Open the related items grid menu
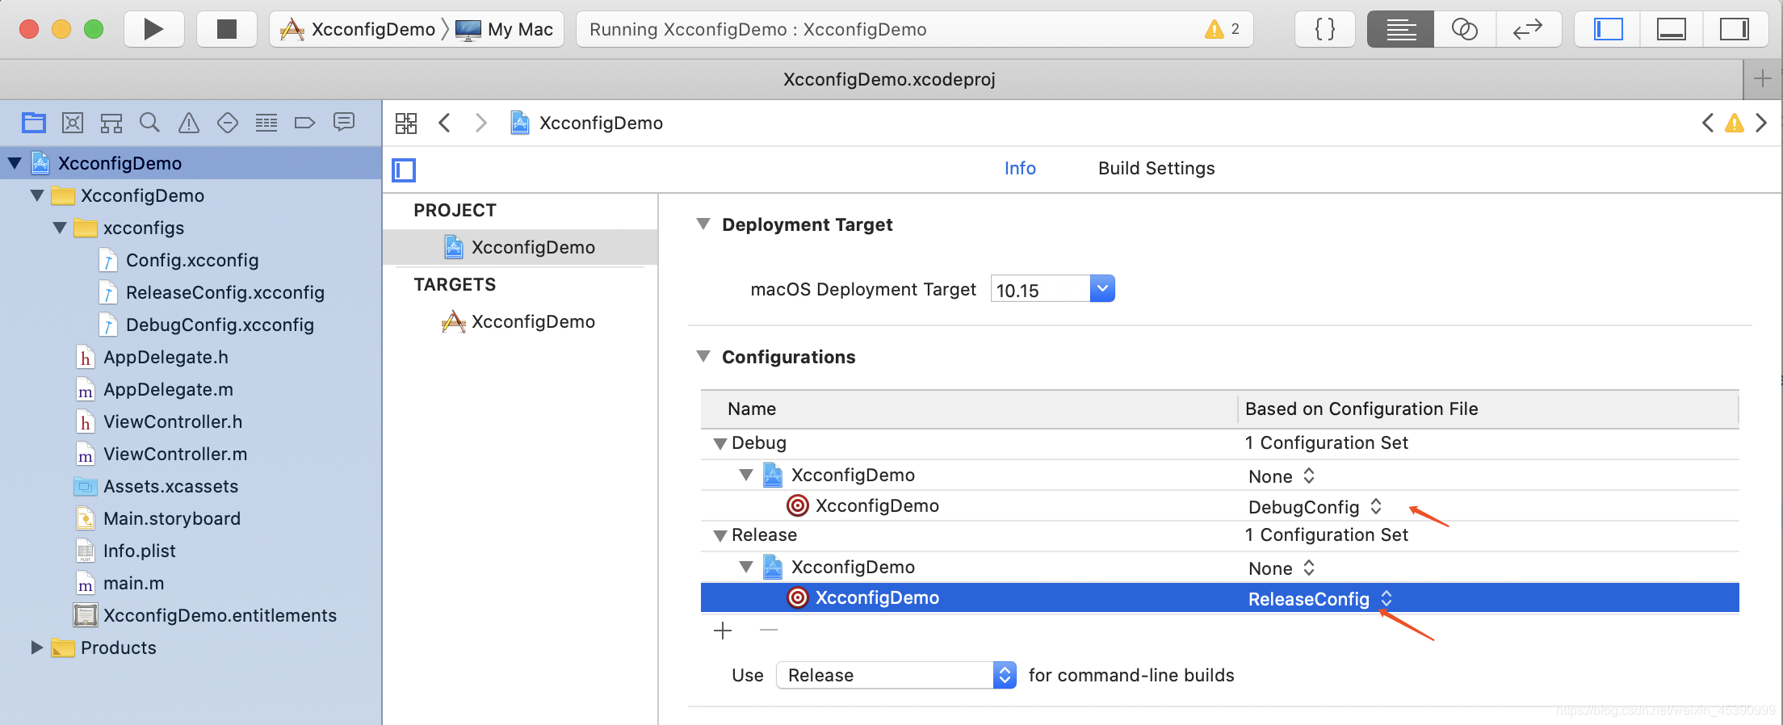This screenshot has height=725, width=1783. pos(406,124)
